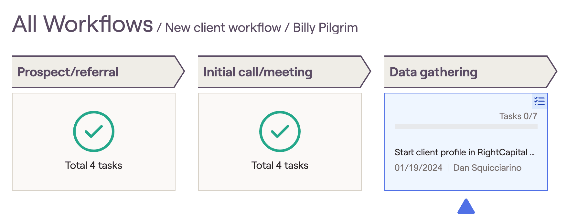
Task: Select the Billy Pilgrim breadcrumb
Action: (325, 28)
